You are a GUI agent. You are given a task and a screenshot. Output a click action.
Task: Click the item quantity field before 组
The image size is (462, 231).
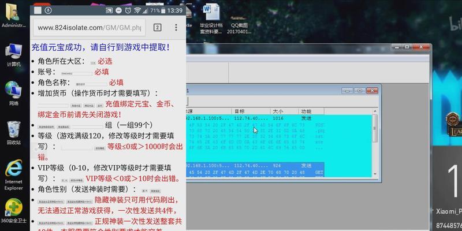pos(88,126)
